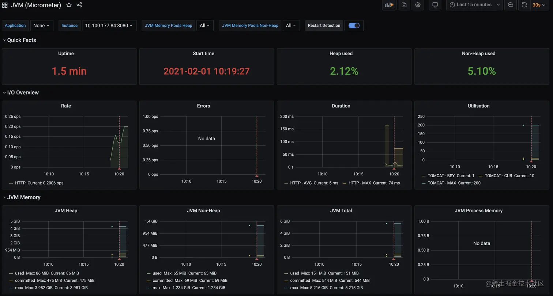Open the Utilisation panel title menu
Screen dimensions: 553x296
coord(478,106)
